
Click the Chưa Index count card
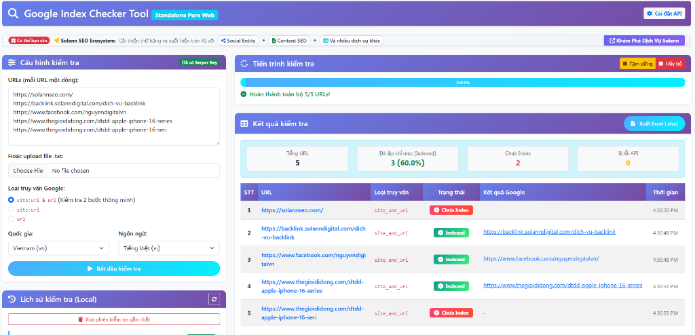click(x=518, y=159)
